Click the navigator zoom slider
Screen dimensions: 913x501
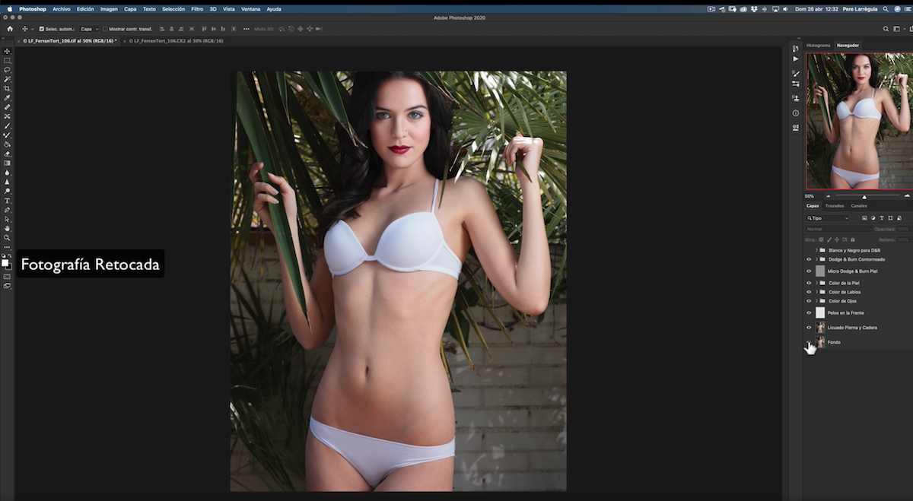click(x=864, y=196)
